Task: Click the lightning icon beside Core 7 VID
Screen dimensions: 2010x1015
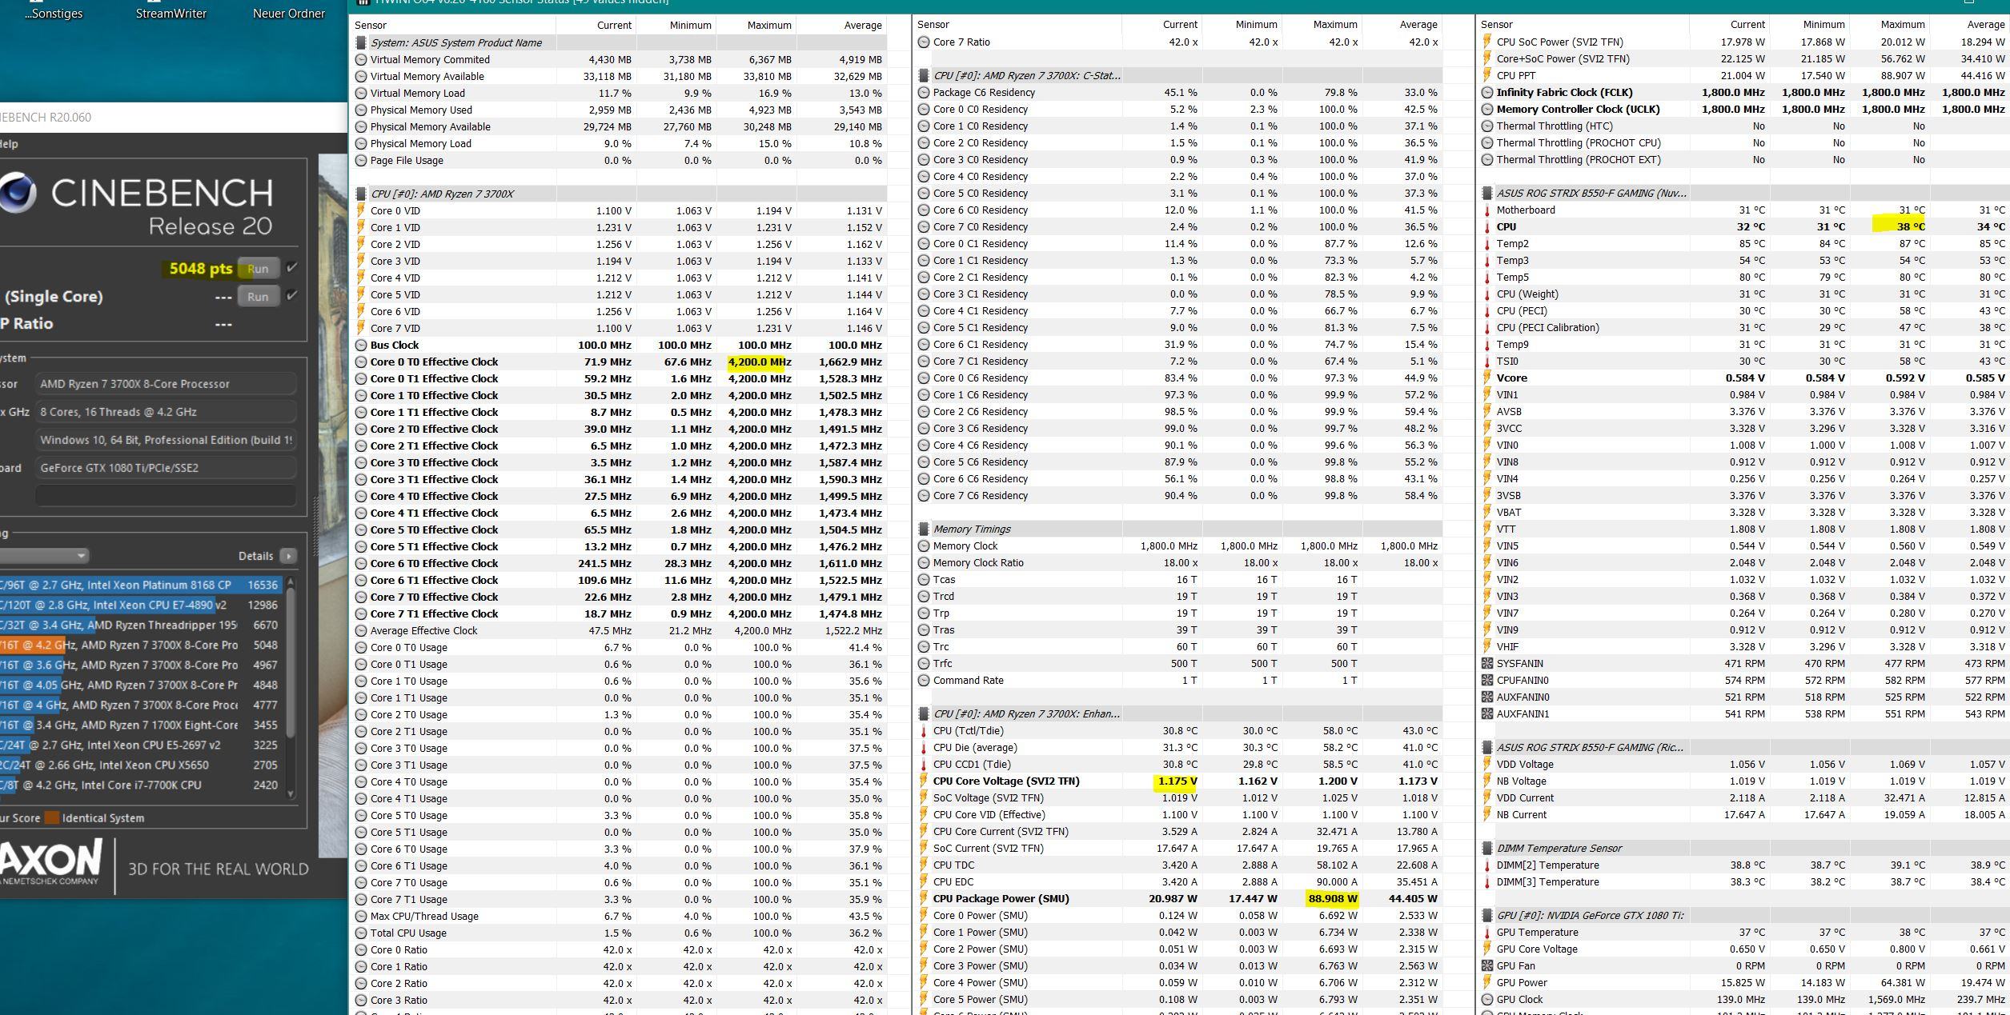Action: [x=361, y=328]
